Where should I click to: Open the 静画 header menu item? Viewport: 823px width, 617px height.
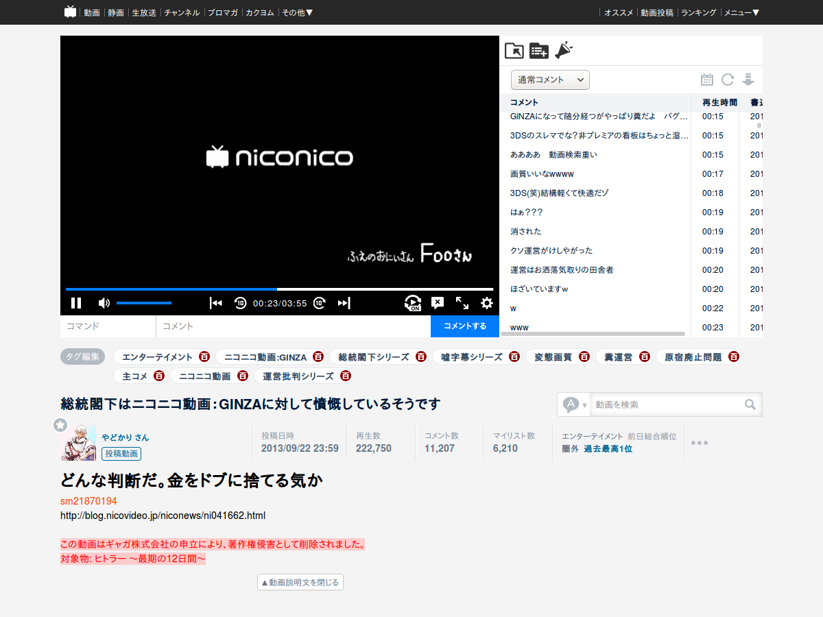coord(116,12)
